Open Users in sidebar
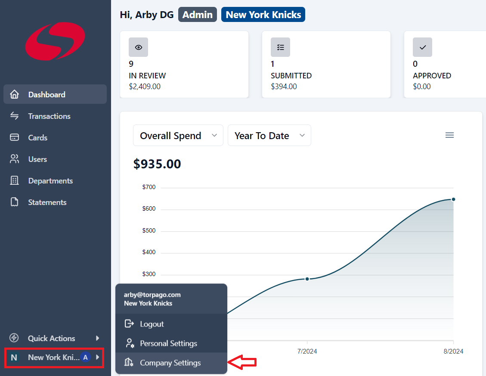This screenshot has width=486, height=376. pos(55,159)
